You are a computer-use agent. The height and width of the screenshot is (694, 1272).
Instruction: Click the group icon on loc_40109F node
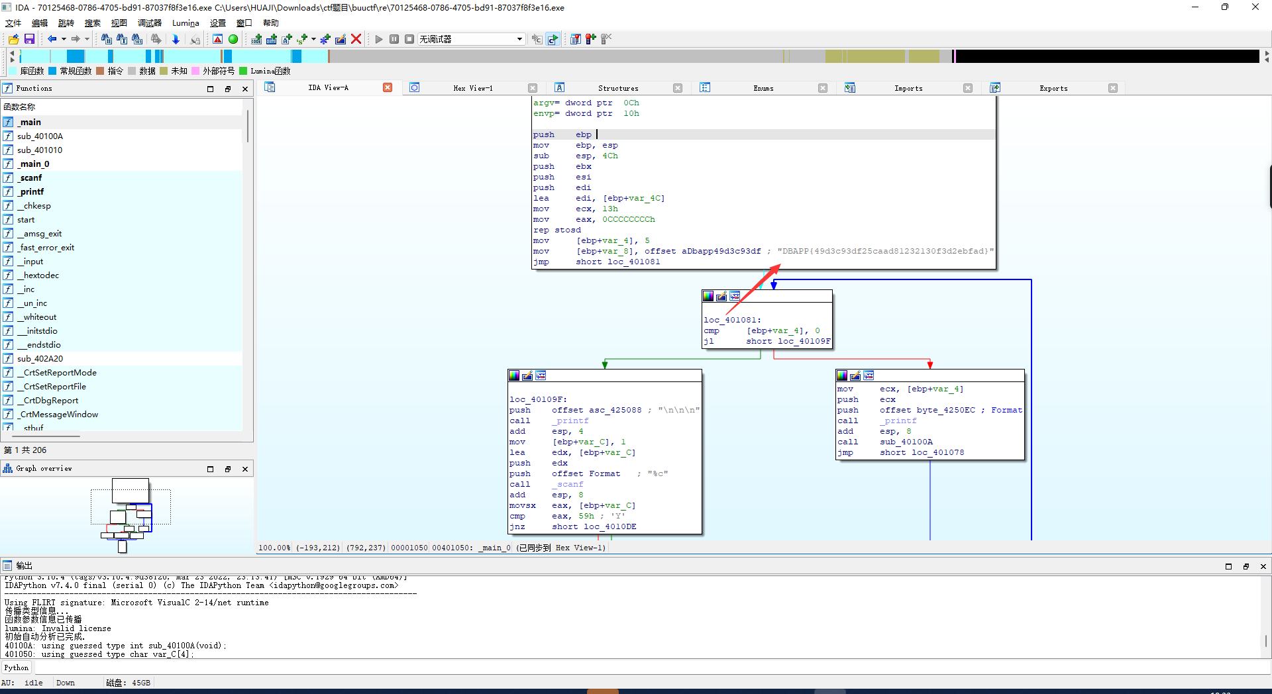541,375
